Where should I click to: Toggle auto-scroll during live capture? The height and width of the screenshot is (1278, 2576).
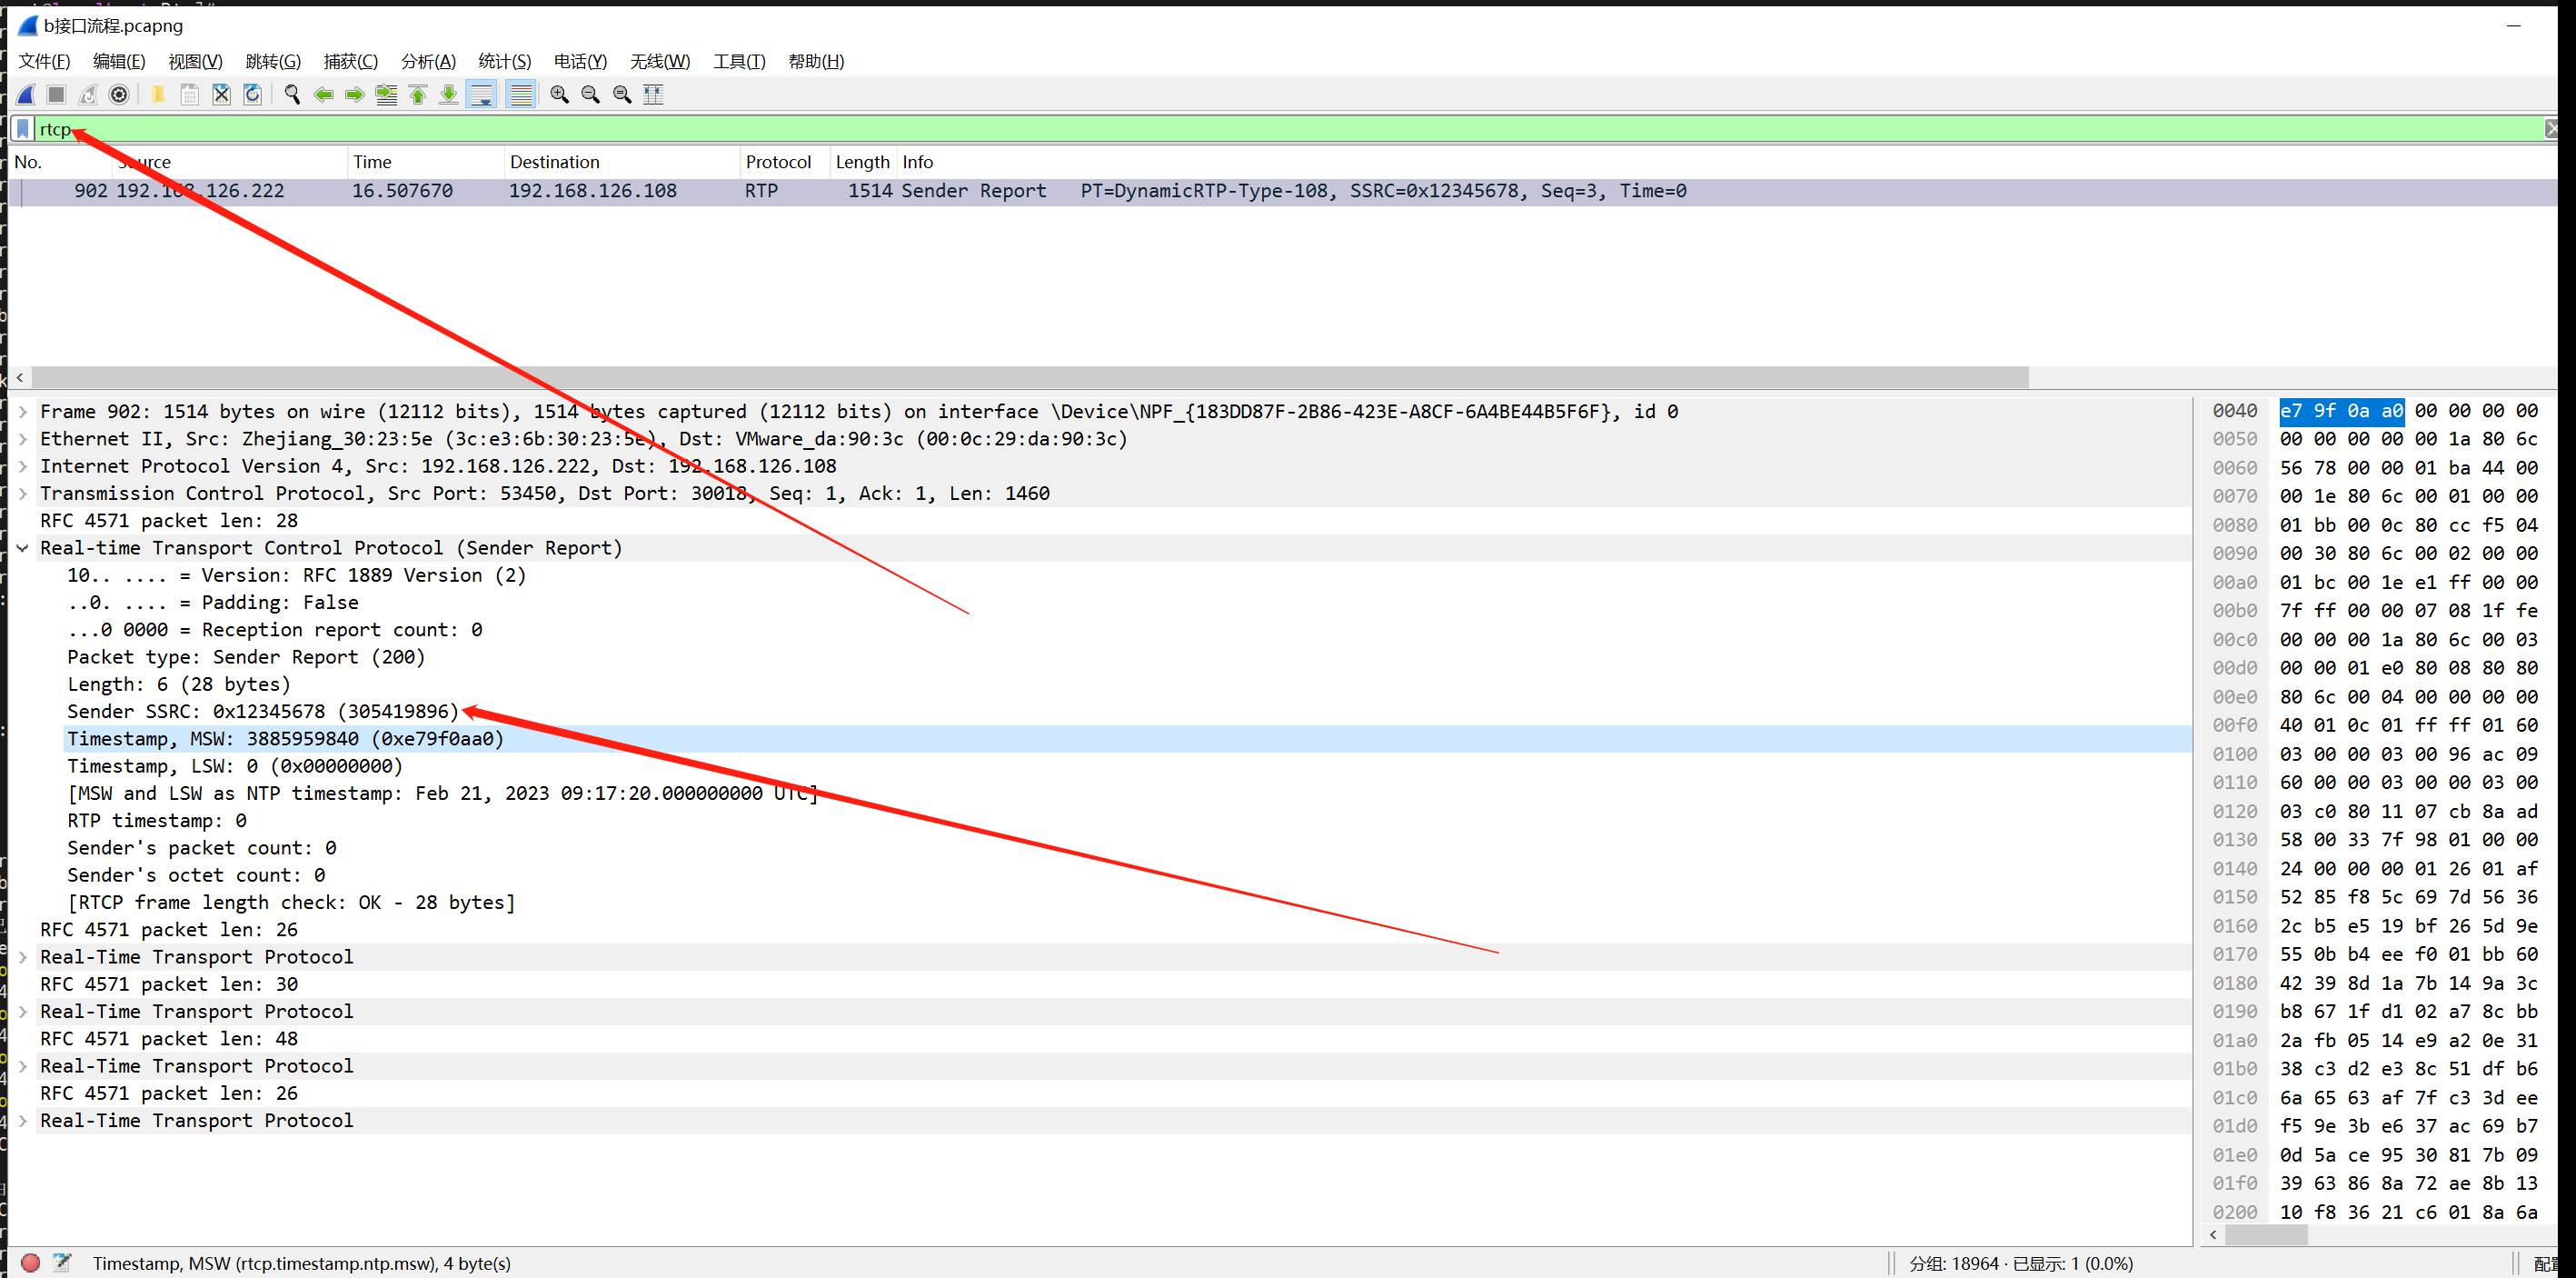(x=482, y=94)
